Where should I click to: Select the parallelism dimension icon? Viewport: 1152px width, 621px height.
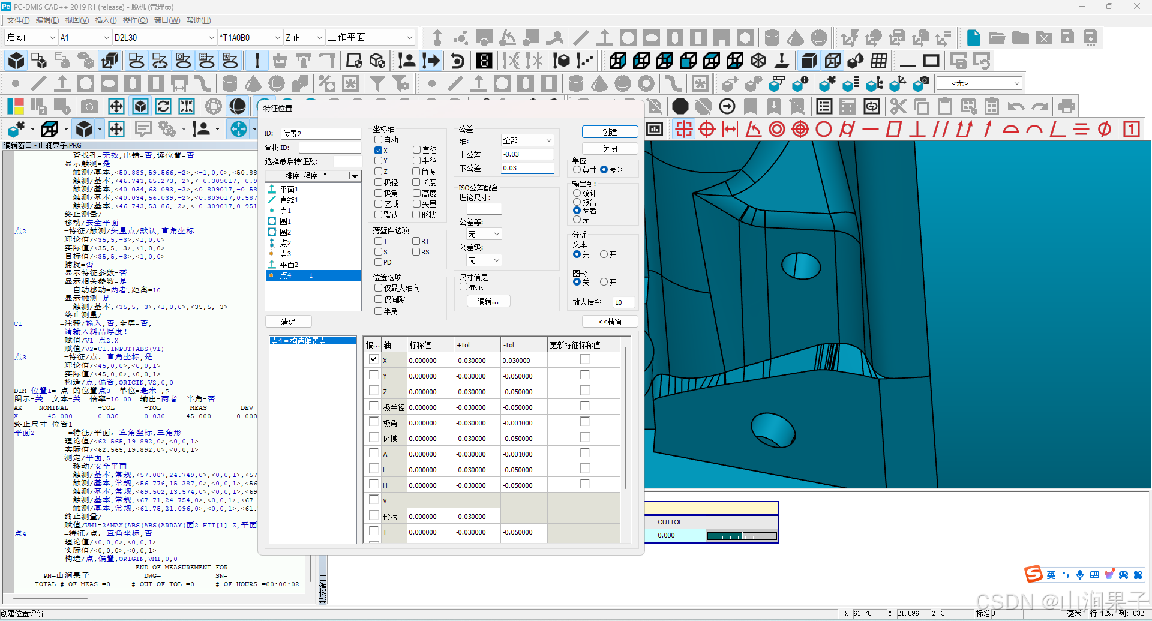[x=941, y=129]
